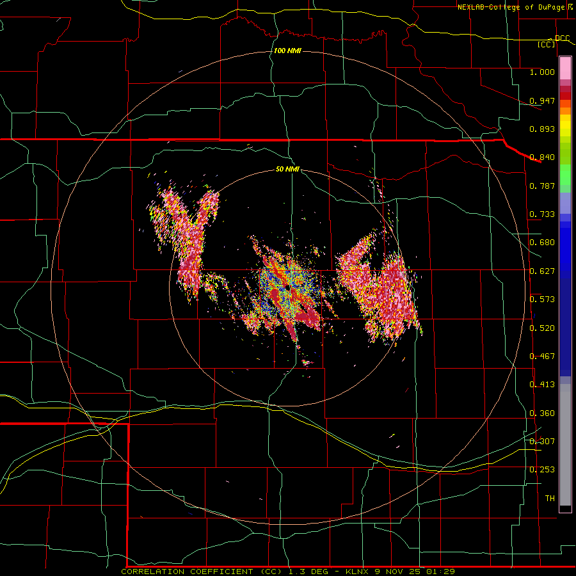Click the 1.3 DEG elevation text in the caption
The image size is (576, 576).
pyautogui.click(x=308, y=572)
